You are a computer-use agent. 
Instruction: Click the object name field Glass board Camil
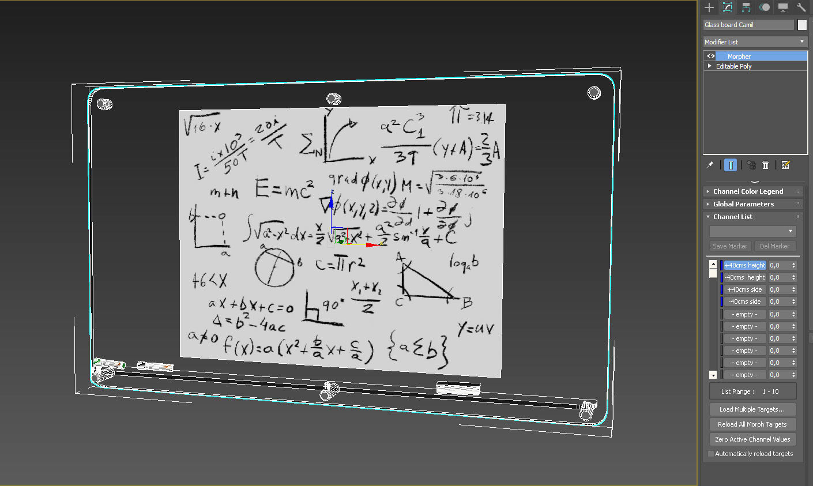coord(748,25)
